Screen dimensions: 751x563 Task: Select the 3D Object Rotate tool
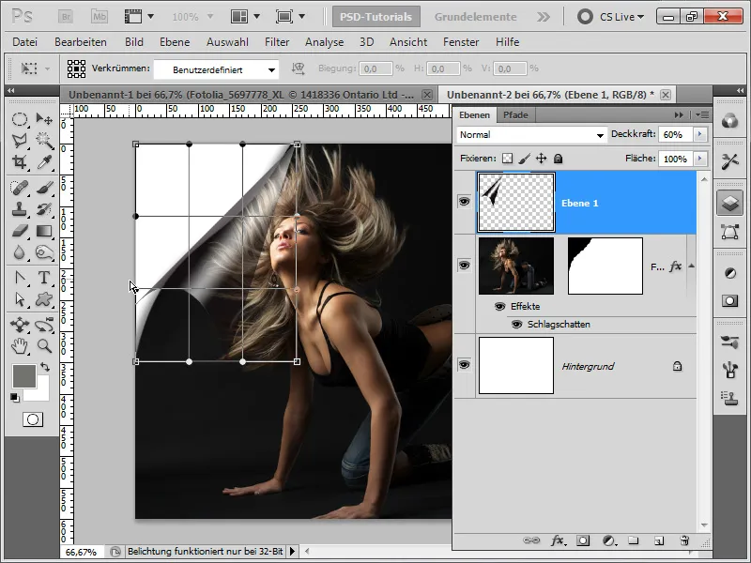click(20, 325)
